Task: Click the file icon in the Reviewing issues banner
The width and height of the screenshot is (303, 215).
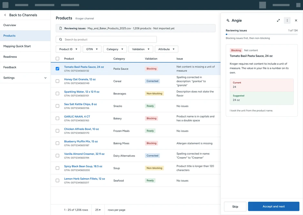Action: pyautogui.click(x=61, y=28)
